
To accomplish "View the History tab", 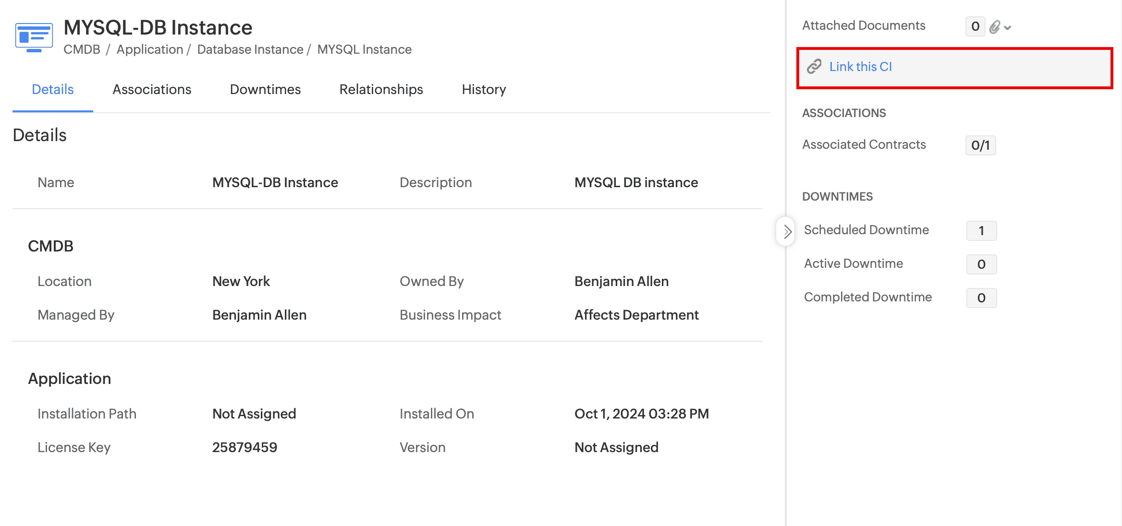I will point(484,89).
